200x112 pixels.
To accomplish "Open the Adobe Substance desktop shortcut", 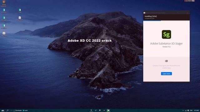I will [x=4, y=3].
